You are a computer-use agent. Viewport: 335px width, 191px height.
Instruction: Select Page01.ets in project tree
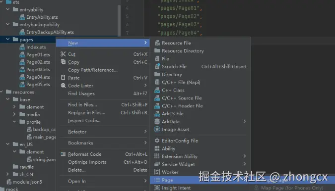38,54
